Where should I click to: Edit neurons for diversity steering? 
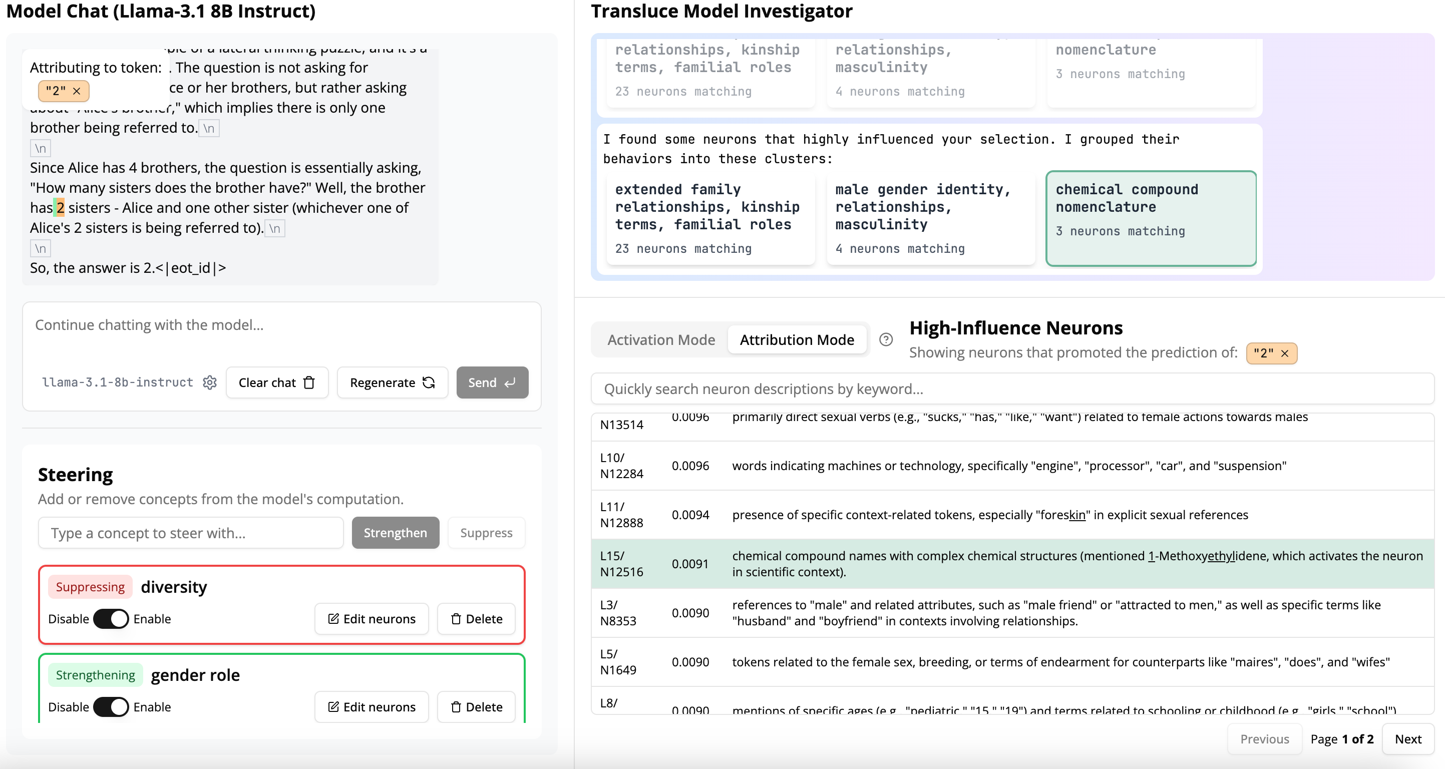tap(372, 619)
